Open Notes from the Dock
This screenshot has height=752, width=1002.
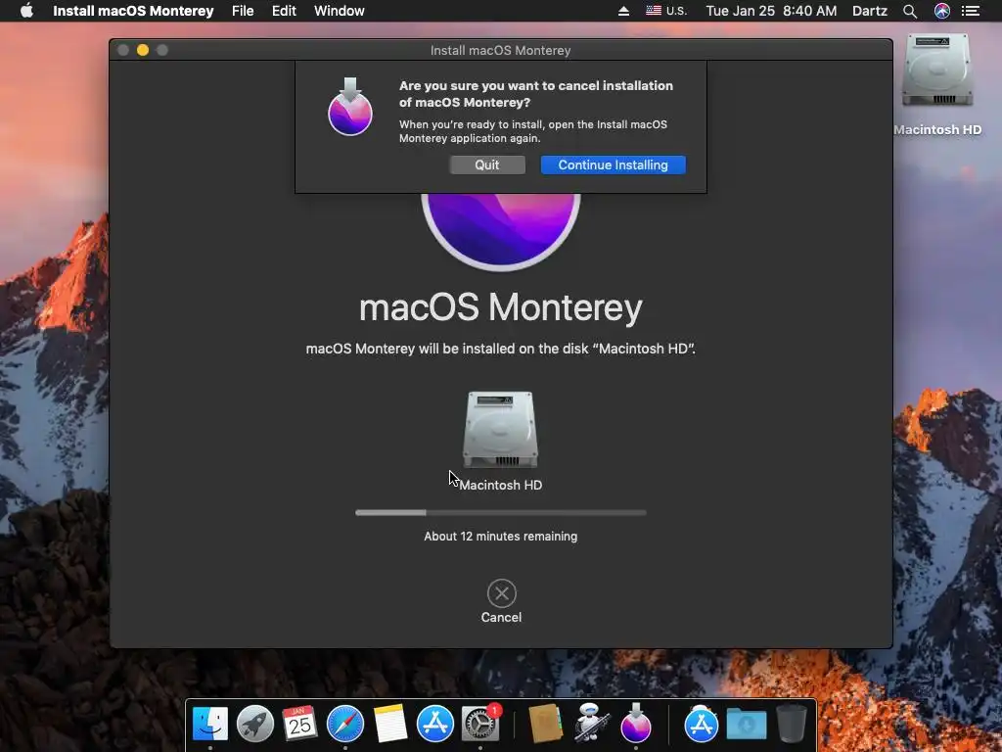pos(389,724)
